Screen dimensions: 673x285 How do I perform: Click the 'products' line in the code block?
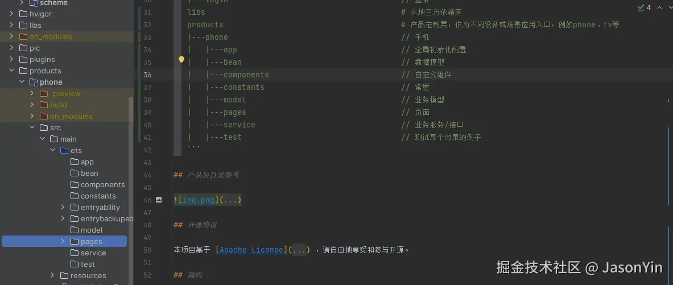coord(205,25)
